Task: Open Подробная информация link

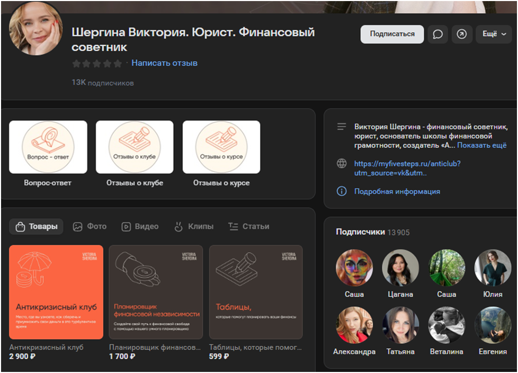Action: pyautogui.click(x=397, y=191)
